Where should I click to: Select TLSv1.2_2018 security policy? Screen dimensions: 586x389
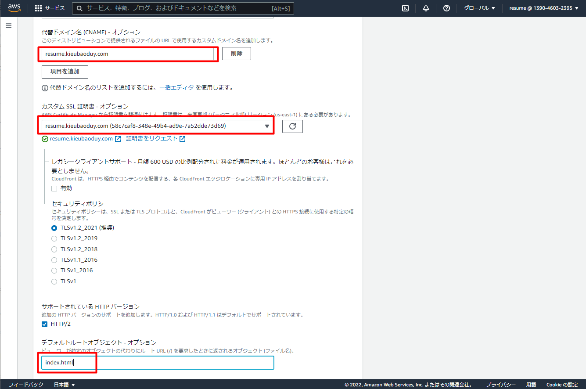pyautogui.click(x=54, y=249)
